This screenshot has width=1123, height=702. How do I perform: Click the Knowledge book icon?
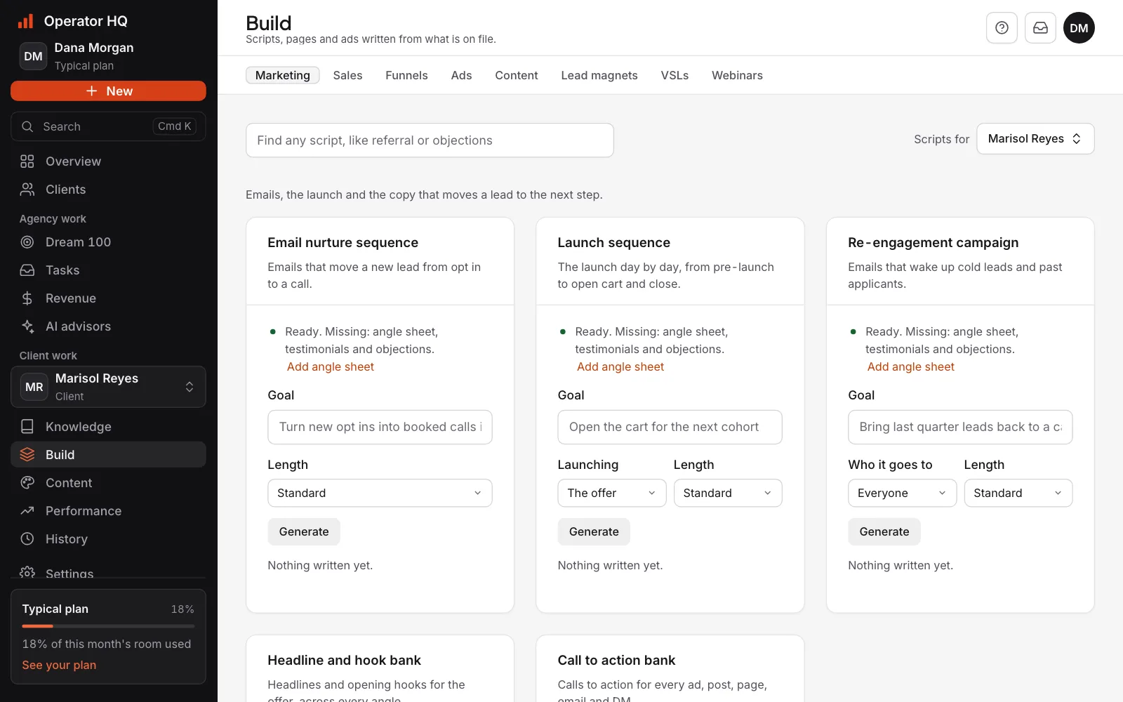[27, 427]
